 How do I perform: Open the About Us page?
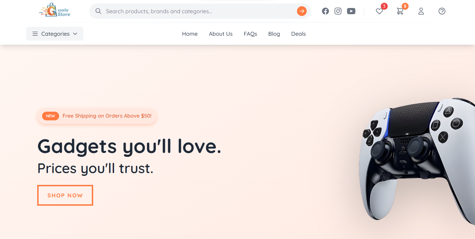click(221, 34)
